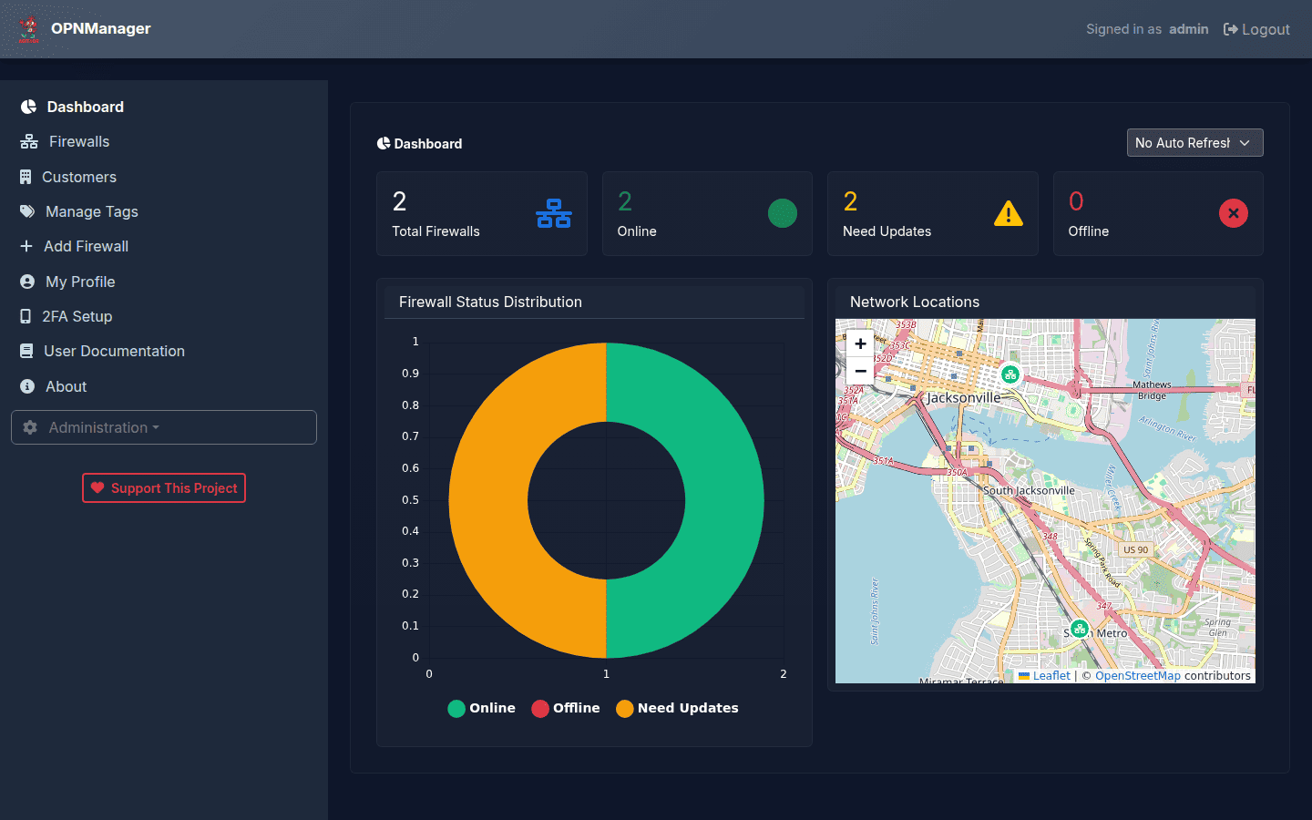Click the Total Firewalls network diagram icon

[x=553, y=213]
